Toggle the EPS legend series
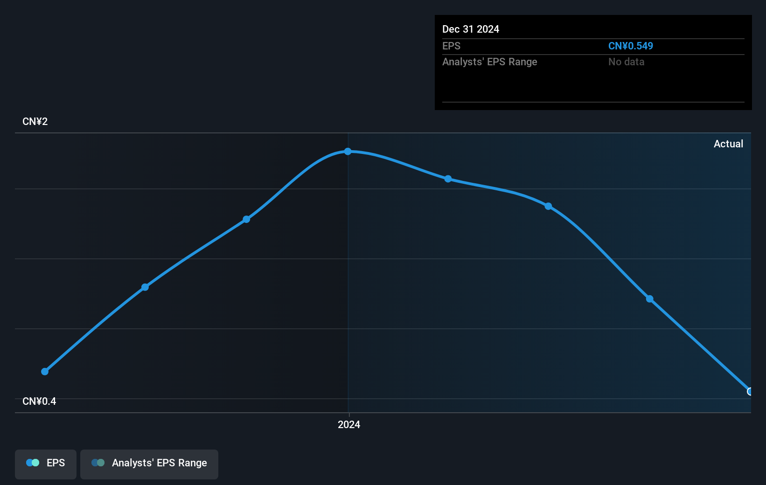This screenshot has height=485, width=766. pyautogui.click(x=46, y=464)
